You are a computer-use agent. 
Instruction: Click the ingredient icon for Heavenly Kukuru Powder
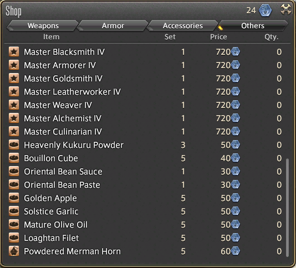point(14,145)
